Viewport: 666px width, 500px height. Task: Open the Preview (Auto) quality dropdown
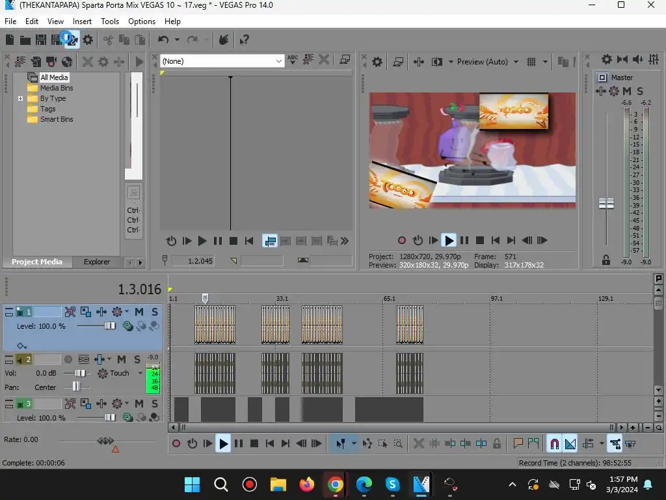(x=516, y=62)
